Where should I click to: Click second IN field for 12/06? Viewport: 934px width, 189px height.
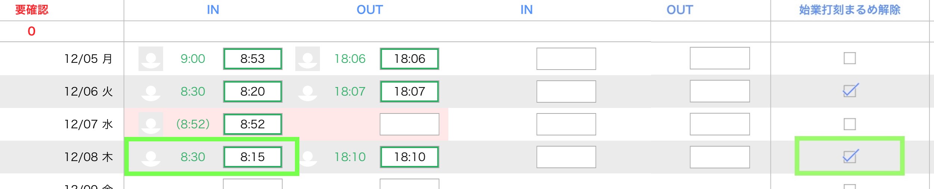[x=566, y=92]
